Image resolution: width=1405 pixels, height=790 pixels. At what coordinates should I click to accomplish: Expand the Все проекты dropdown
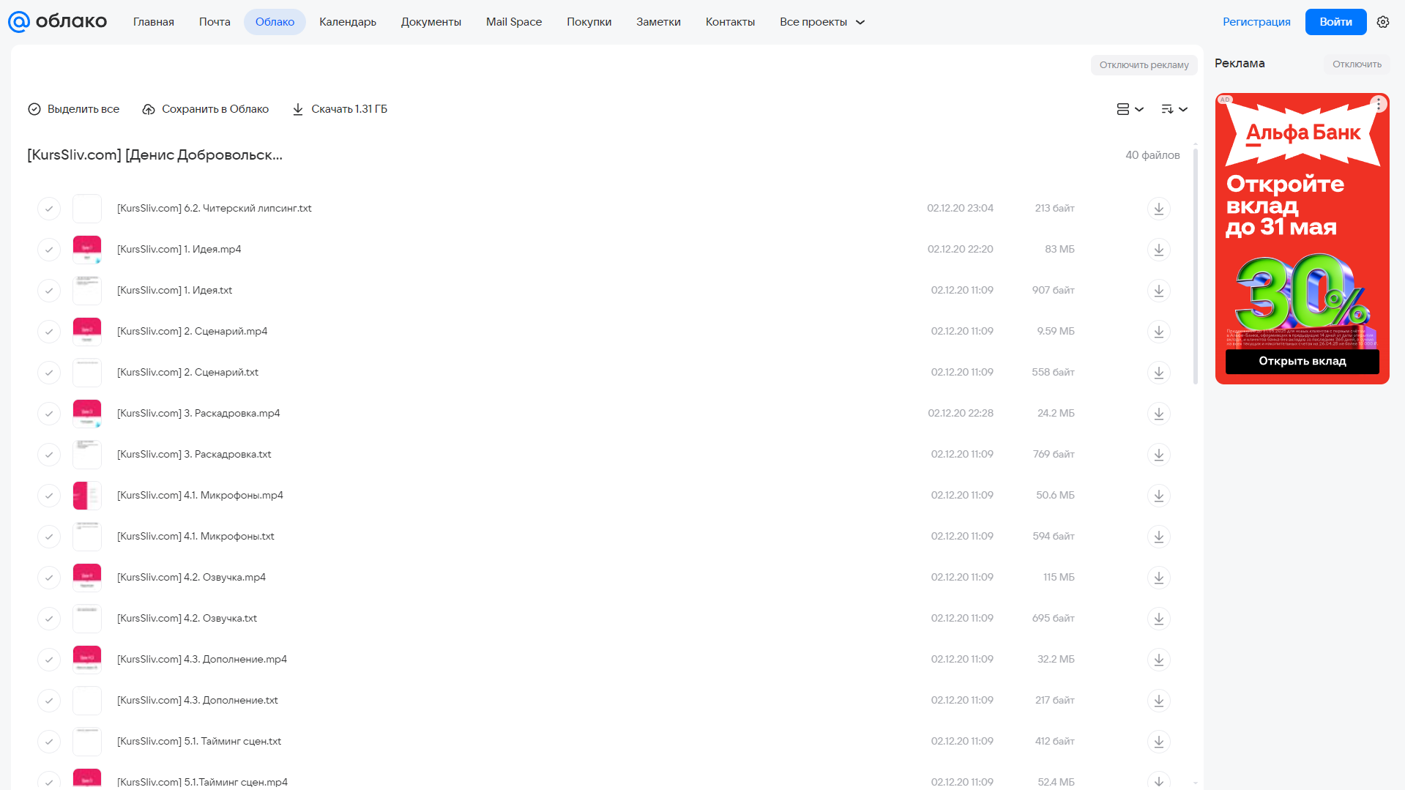822,22
